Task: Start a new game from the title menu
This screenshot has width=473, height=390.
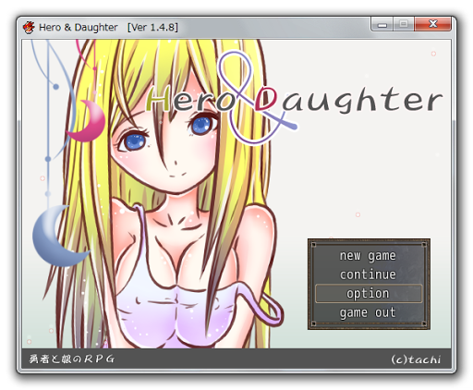Action: tap(368, 256)
